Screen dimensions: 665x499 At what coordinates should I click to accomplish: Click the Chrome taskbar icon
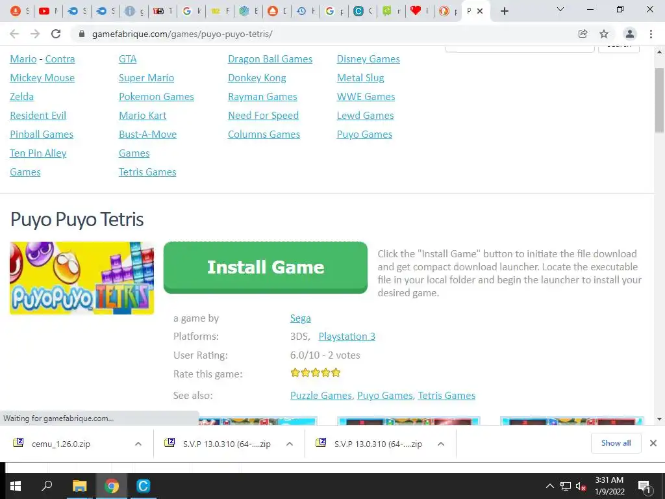[x=112, y=486]
